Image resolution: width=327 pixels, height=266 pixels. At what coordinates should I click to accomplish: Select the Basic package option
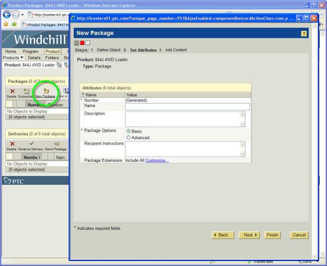(129, 131)
